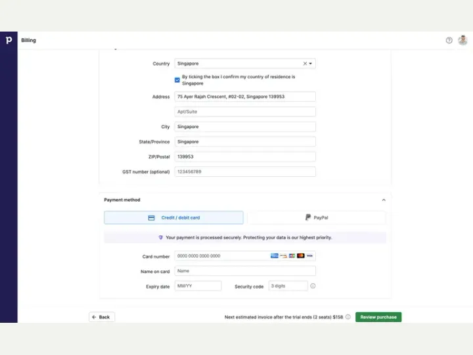Click the invoice estimate info icon
The height and width of the screenshot is (355, 473).
(x=348, y=317)
